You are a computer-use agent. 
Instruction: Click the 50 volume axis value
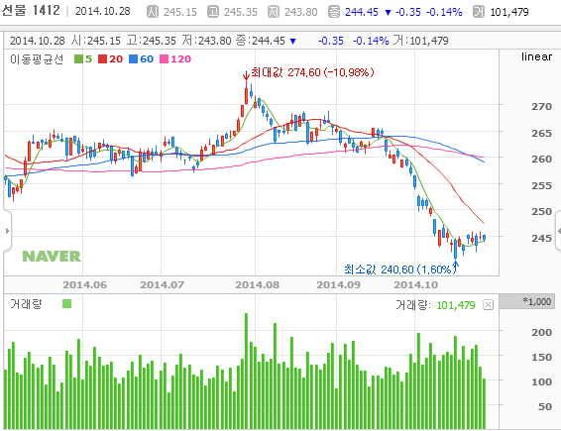(545, 406)
